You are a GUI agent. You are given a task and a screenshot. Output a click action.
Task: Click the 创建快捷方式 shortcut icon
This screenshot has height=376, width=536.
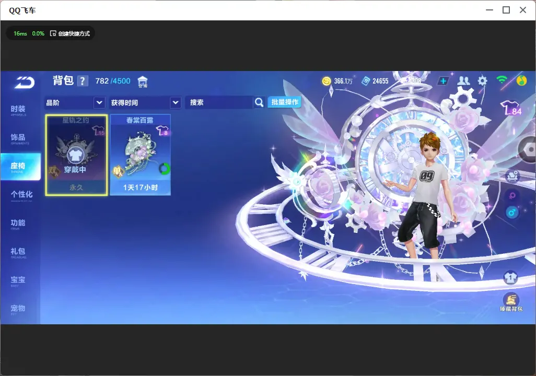pyautogui.click(x=53, y=33)
